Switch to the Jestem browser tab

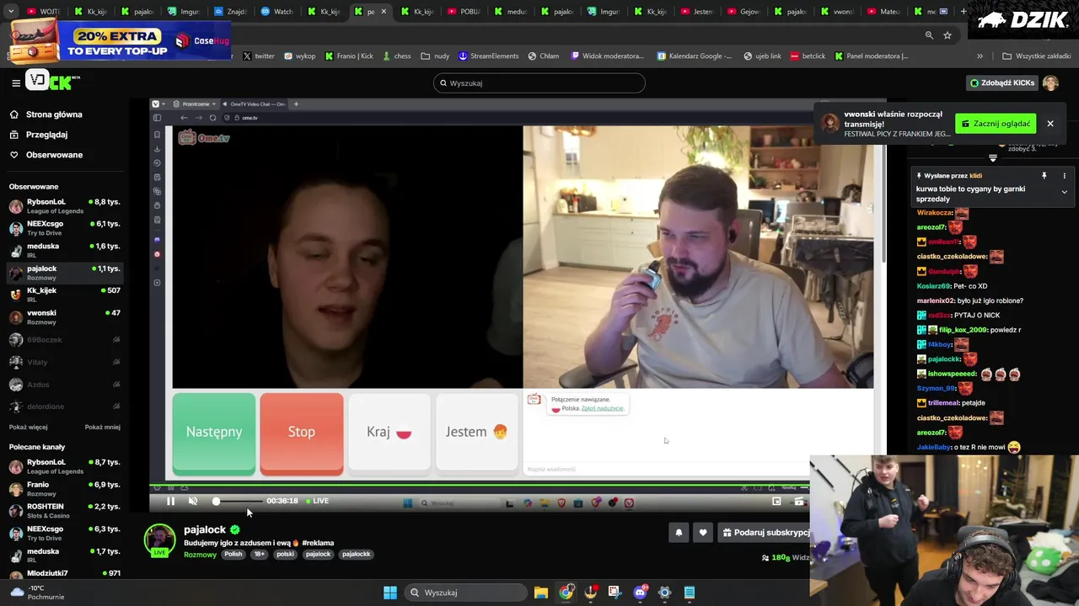tap(697, 12)
